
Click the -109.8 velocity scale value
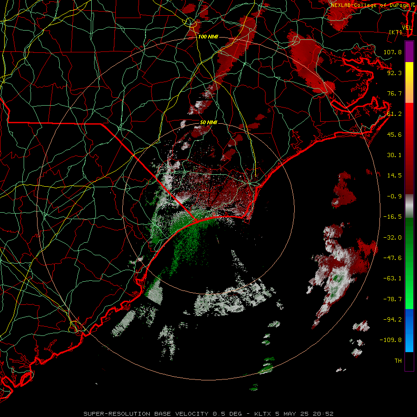(391, 340)
